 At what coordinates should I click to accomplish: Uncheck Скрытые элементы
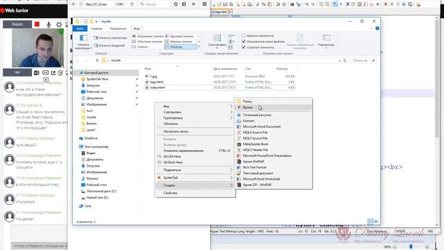tap(244, 47)
